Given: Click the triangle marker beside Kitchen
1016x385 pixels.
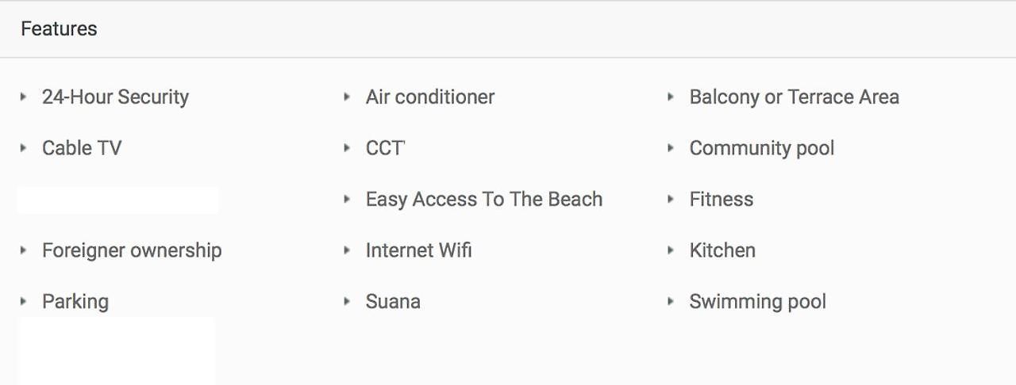Looking at the screenshot, I should point(671,250).
